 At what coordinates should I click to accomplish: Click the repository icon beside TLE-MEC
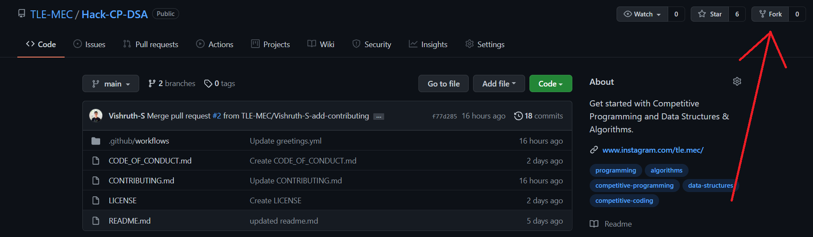22,14
